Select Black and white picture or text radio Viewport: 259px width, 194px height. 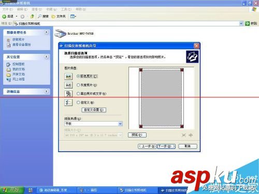pyautogui.click(x=78, y=94)
